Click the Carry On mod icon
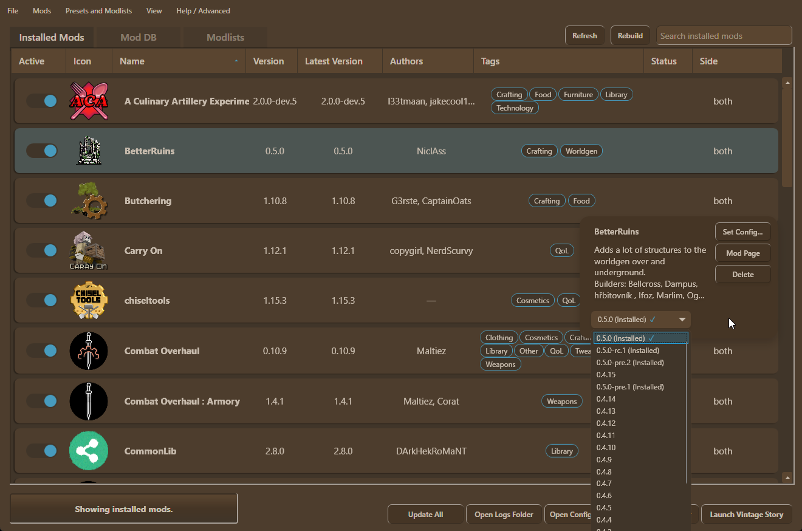This screenshot has width=802, height=531. [x=89, y=251]
